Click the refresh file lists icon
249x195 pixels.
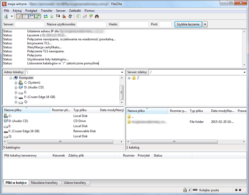pyautogui.click(x=46, y=16)
